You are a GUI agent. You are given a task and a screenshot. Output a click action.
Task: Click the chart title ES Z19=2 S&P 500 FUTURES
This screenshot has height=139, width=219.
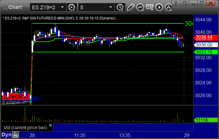59,18
